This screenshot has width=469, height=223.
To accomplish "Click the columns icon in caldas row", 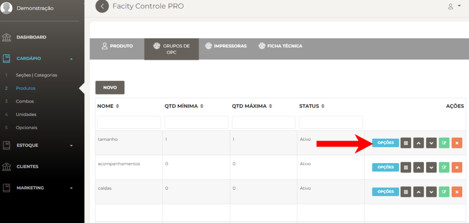I will click(406, 191).
